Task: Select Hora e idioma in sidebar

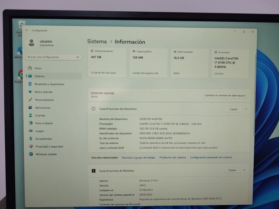Action: tap(44, 123)
